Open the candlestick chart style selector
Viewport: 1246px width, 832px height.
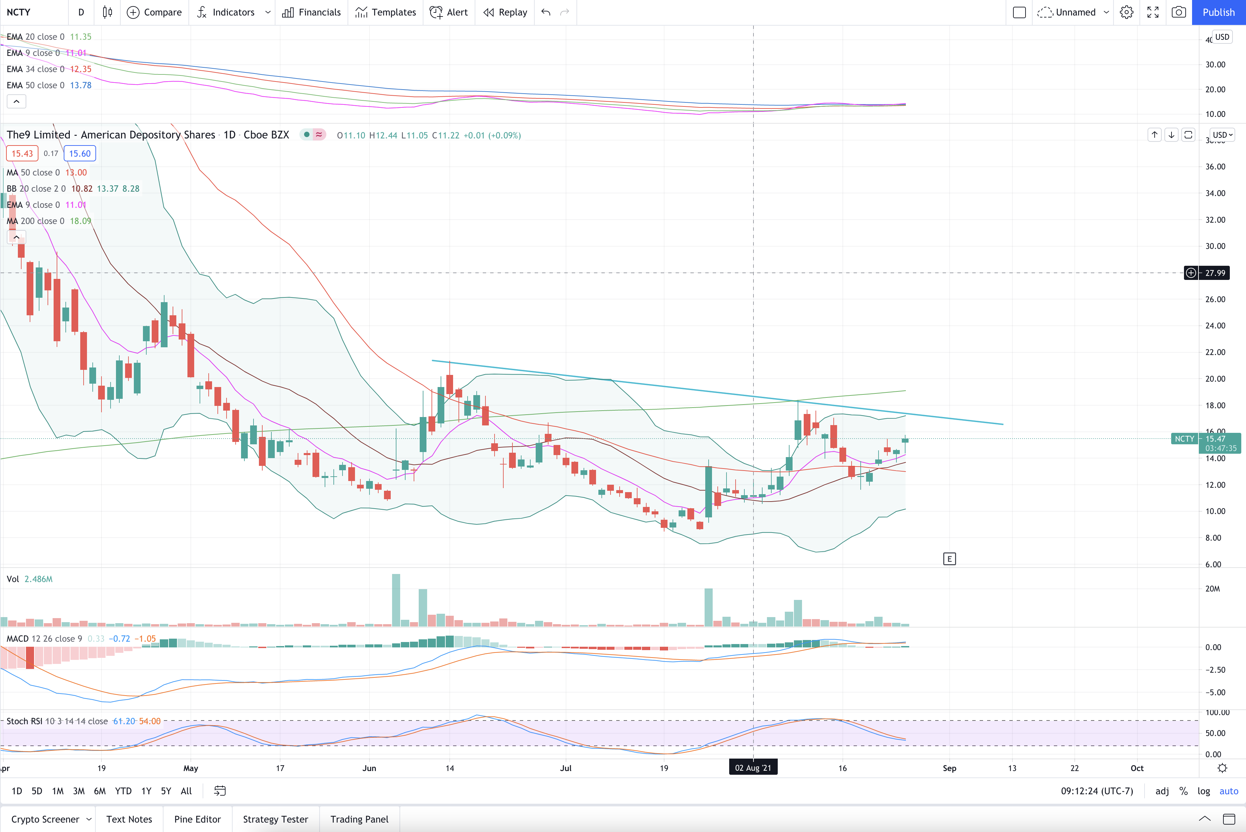pyautogui.click(x=107, y=12)
